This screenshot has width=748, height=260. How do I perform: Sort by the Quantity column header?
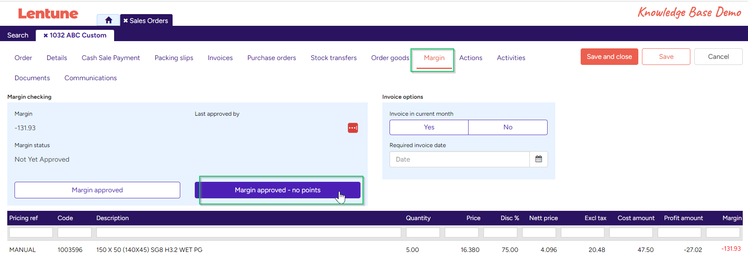coord(418,218)
